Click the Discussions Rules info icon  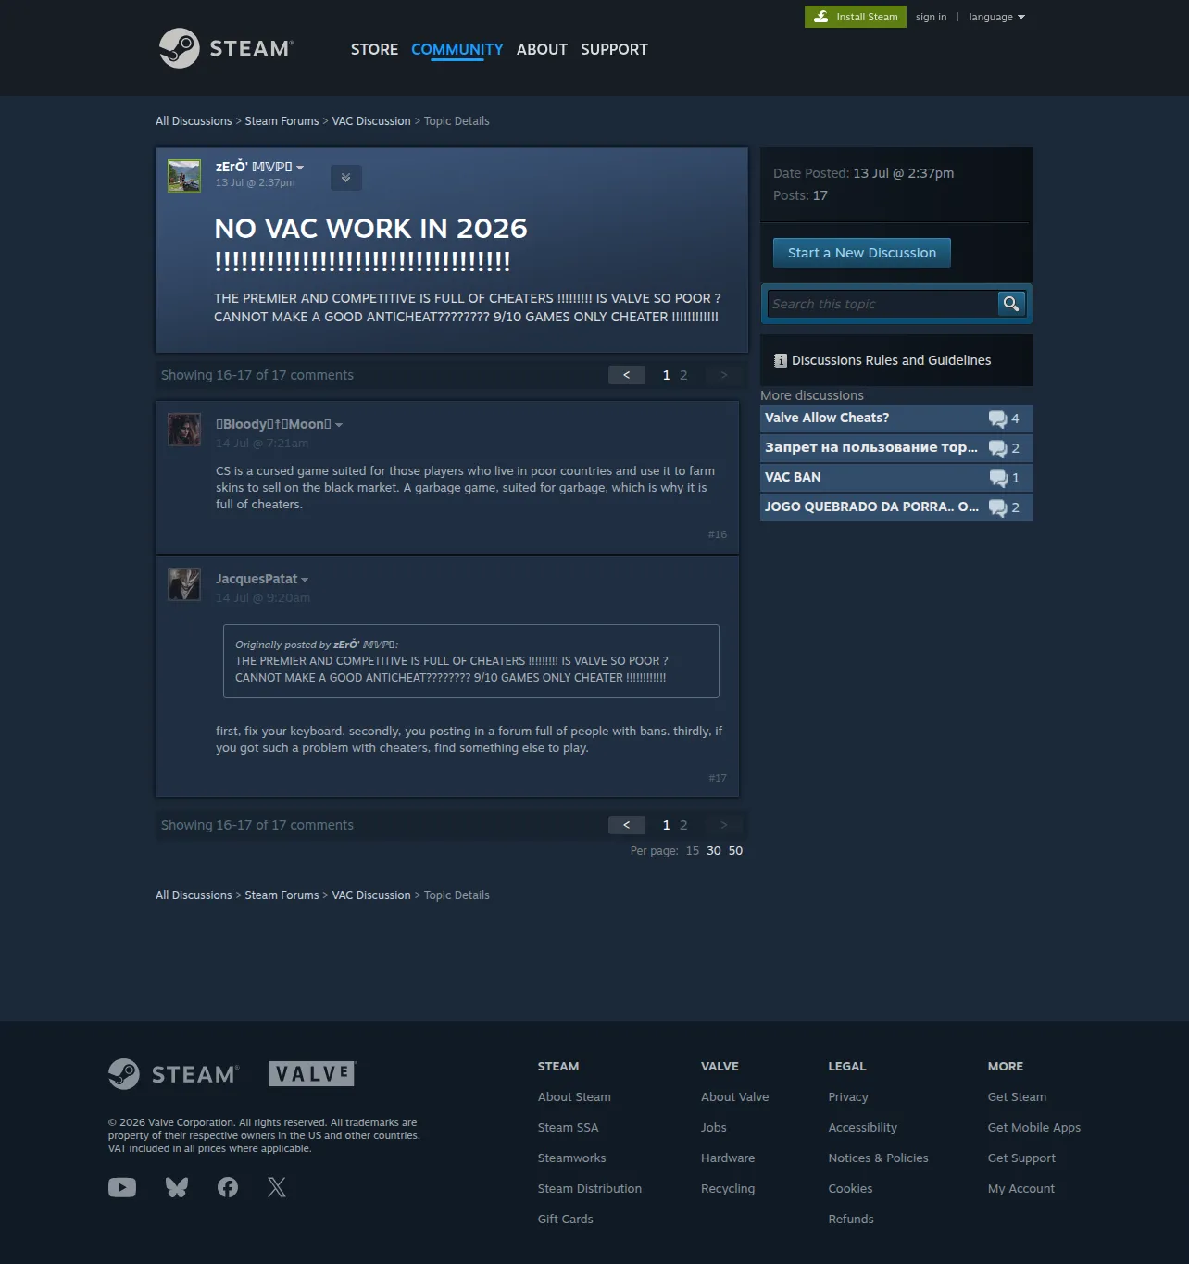781,360
